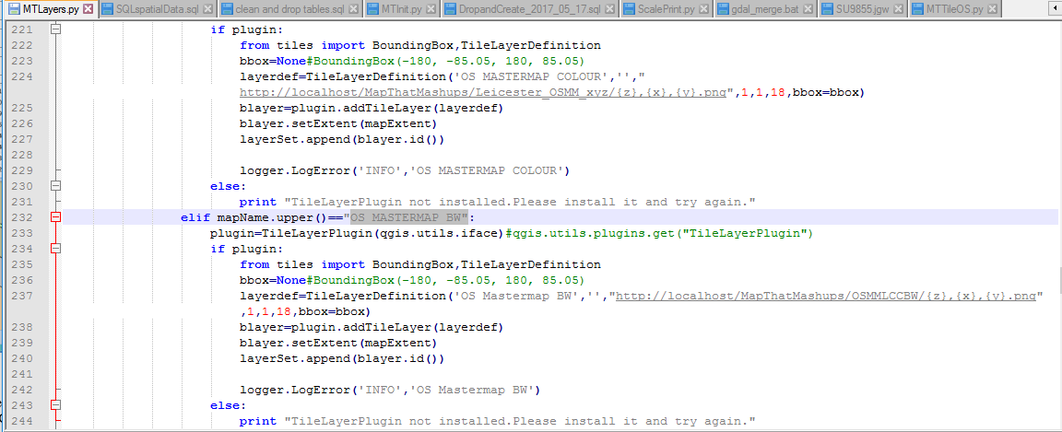Screen dimensions: 1062x432
Task: Click the save icon on the ScalePrint.py tab
Action: (629, 9)
